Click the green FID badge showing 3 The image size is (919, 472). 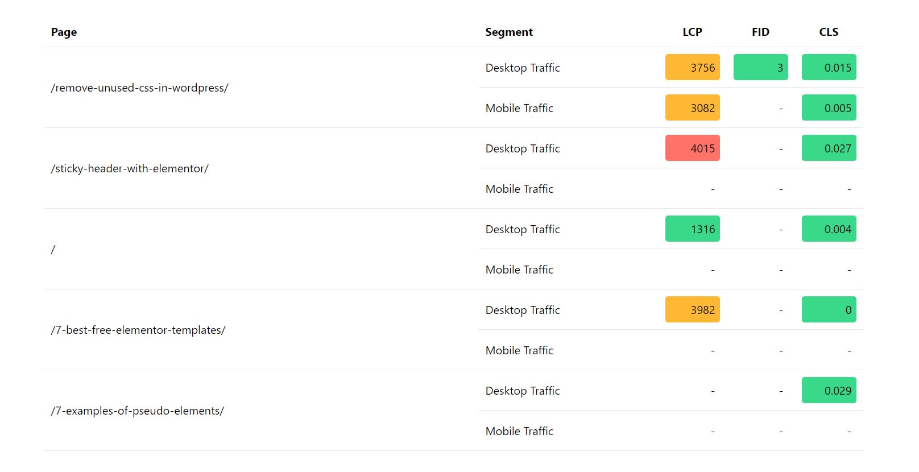click(x=761, y=67)
